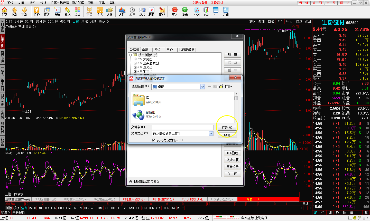This screenshot has width=370, height=221.
Task: Click the 文件名 input field
Action: point(183,127)
